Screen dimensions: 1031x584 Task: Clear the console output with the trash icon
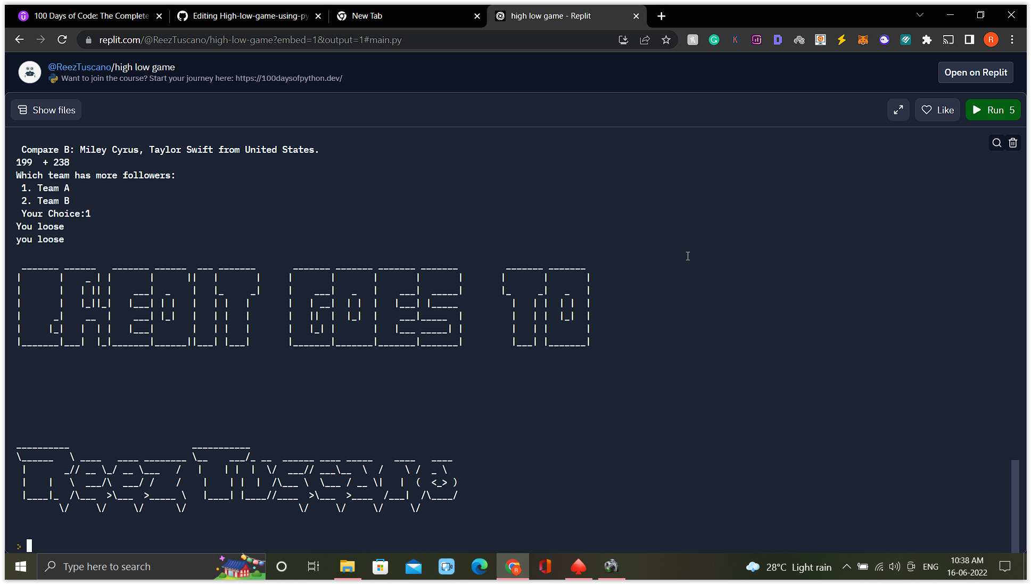click(1013, 143)
